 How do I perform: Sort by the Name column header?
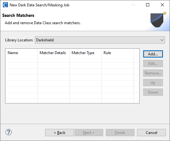22,53
